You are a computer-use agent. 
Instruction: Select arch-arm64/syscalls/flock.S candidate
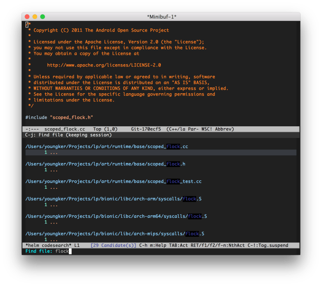click(x=116, y=216)
